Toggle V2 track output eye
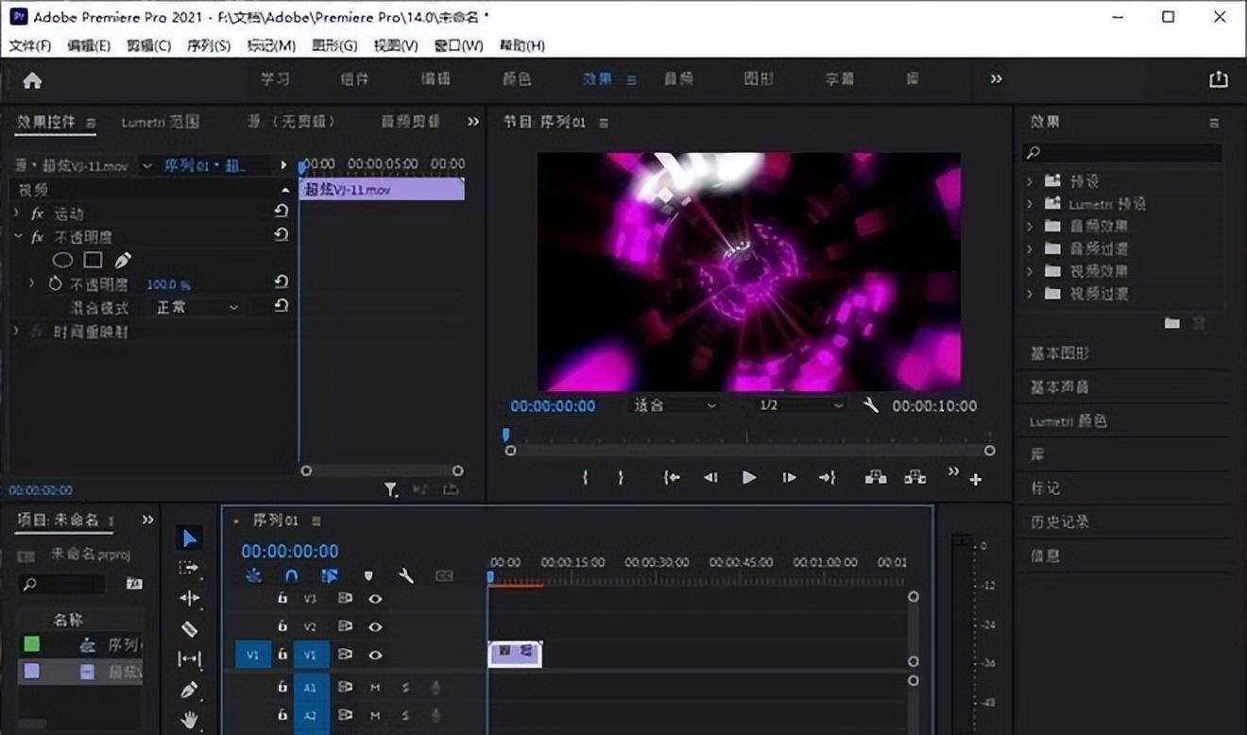 tap(375, 626)
